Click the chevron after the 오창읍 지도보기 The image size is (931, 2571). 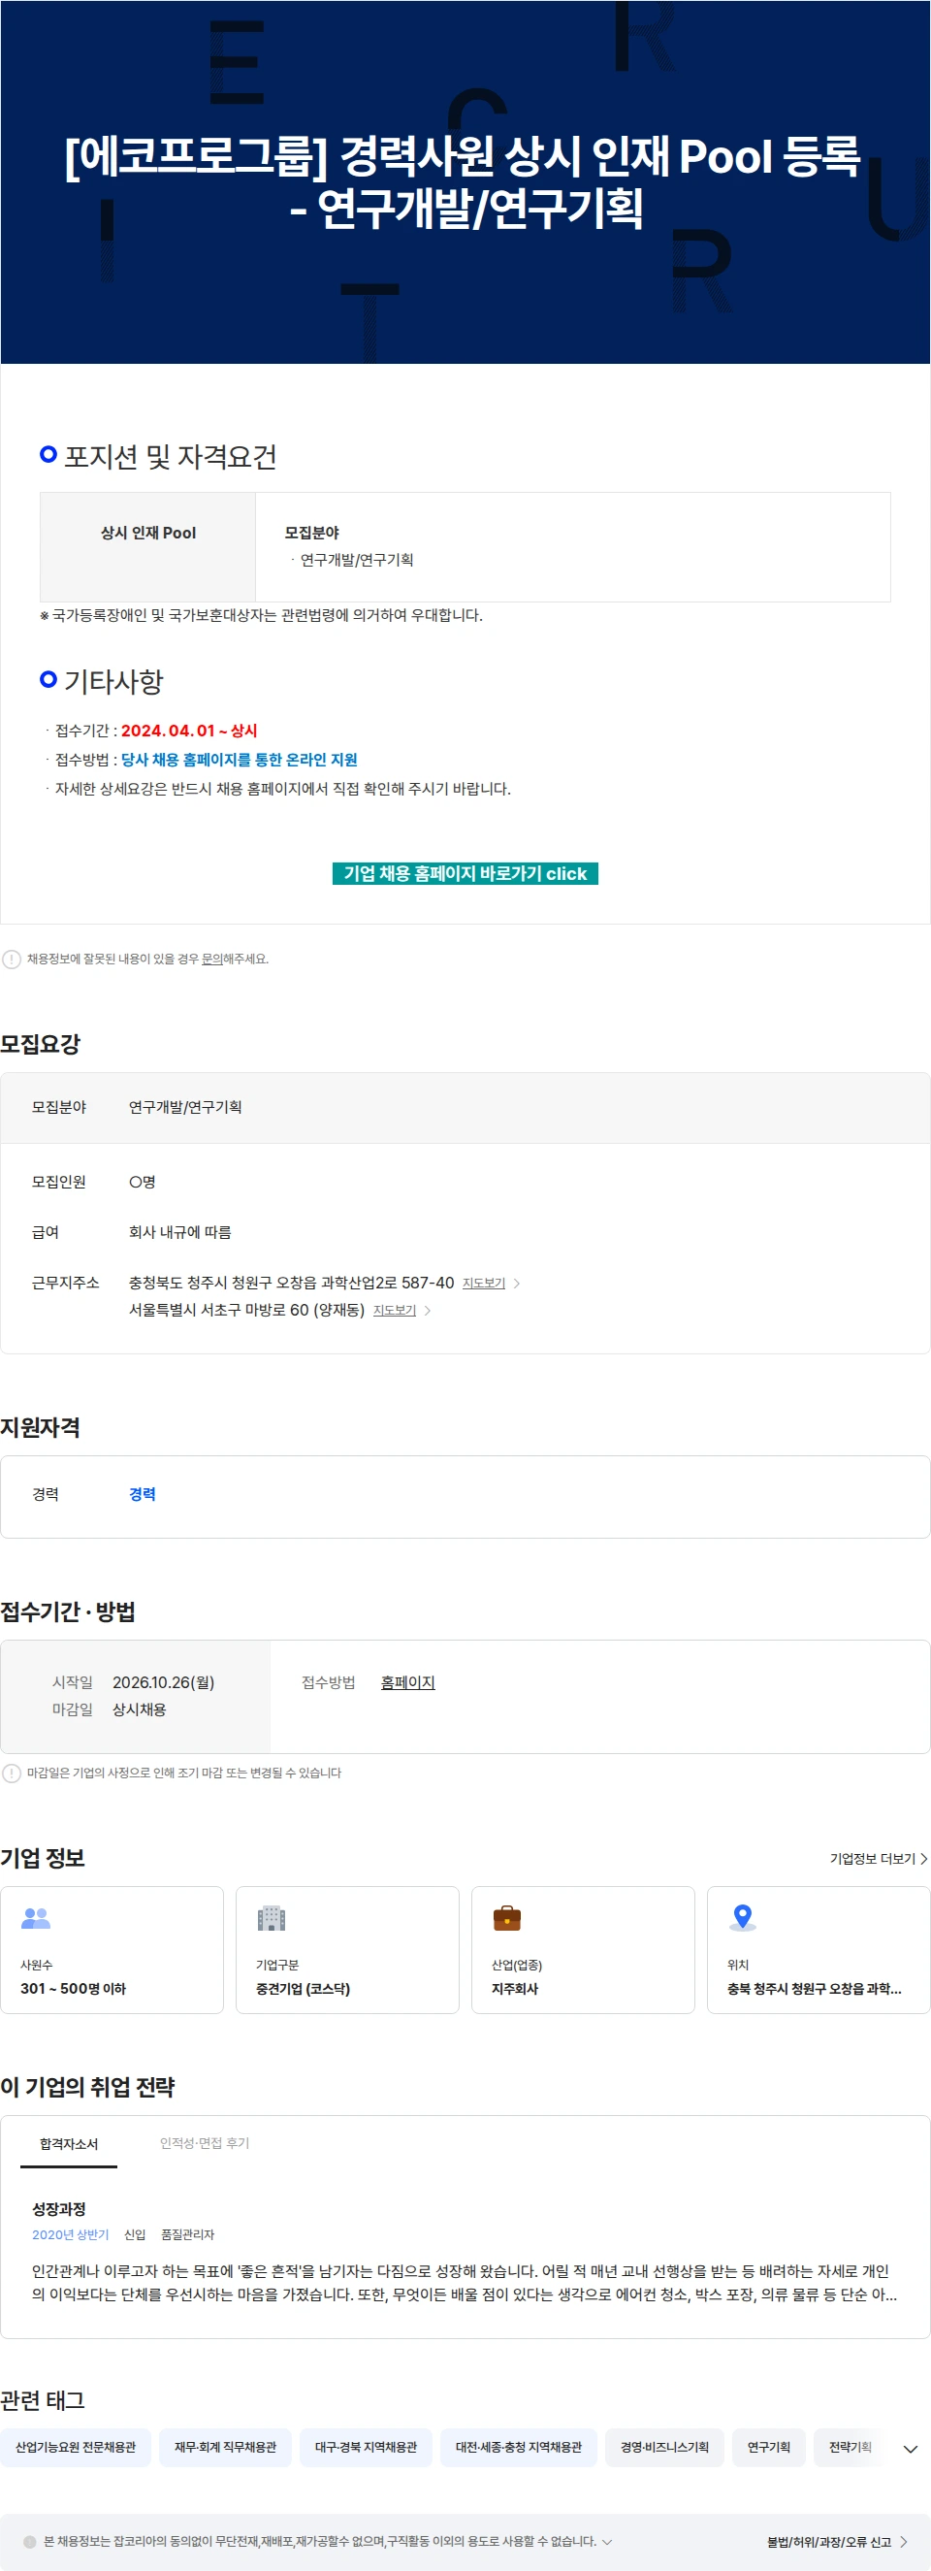coord(516,1284)
